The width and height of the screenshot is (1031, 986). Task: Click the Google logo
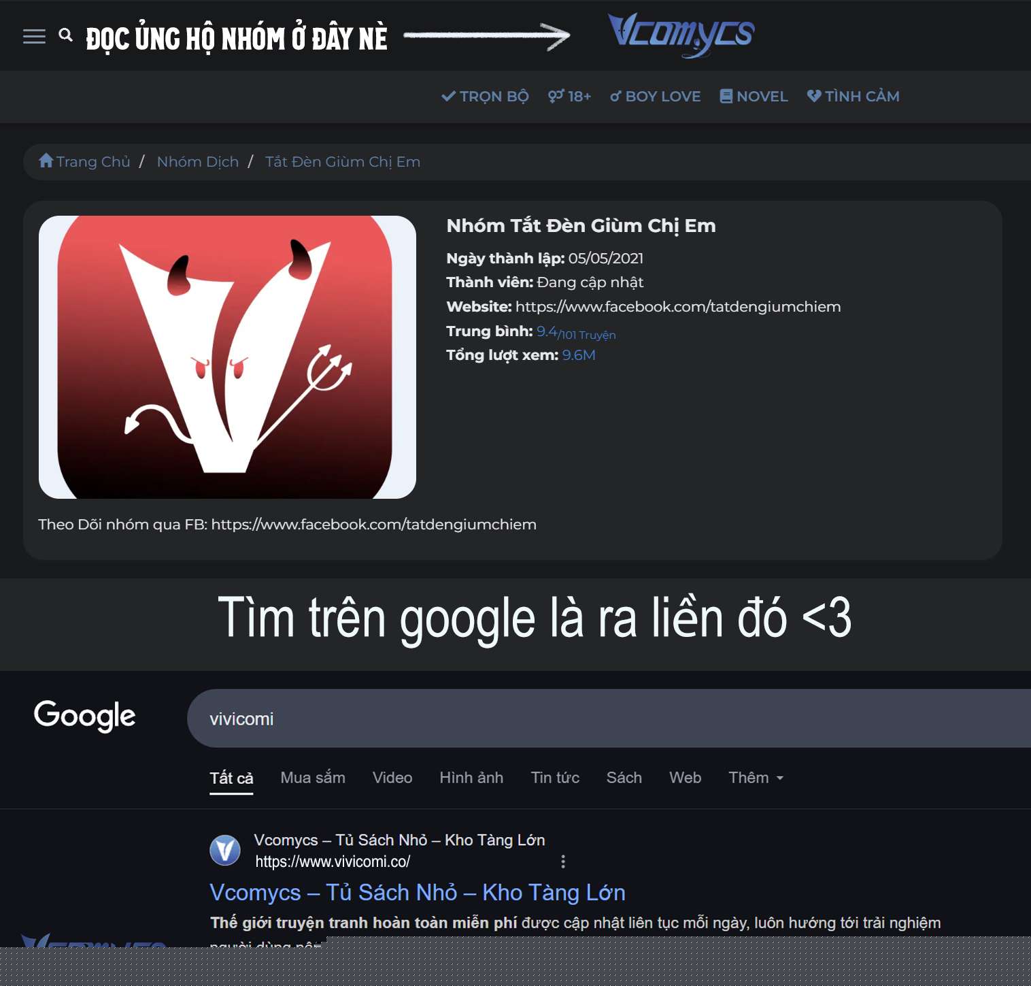[85, 716]
